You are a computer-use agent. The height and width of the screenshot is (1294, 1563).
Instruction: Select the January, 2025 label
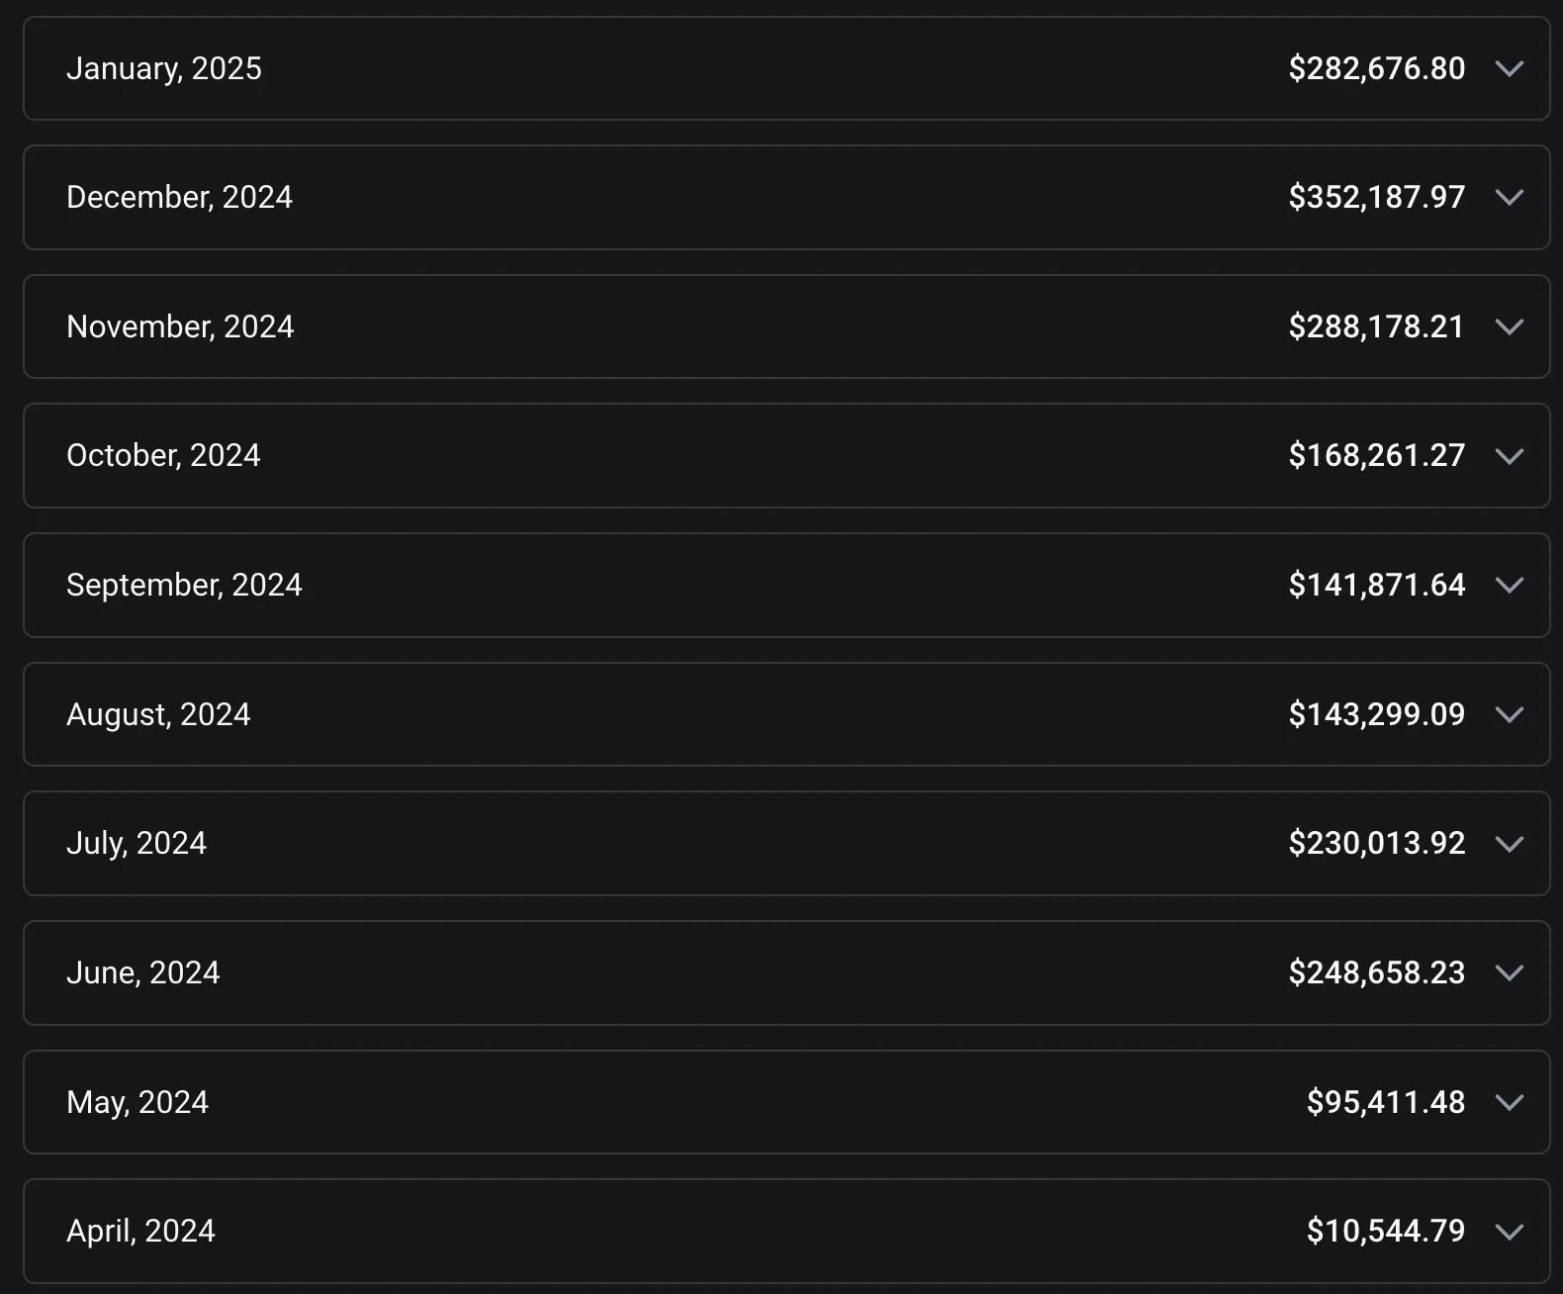[164, 69]
